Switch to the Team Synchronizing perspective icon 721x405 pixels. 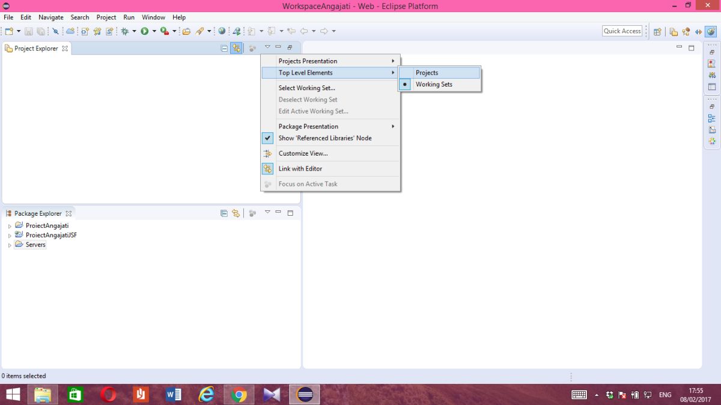[698, 31]
